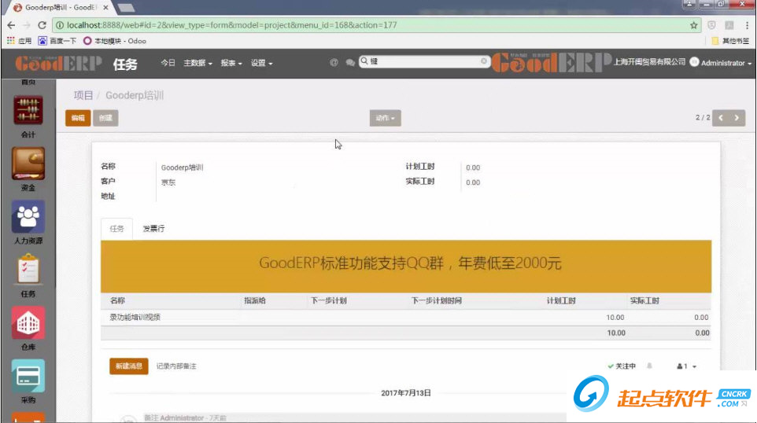The height and width of the screenshot is (423, 757).
Task: Open the 录功能培训视频 task row
Action: tap(405, 318)
